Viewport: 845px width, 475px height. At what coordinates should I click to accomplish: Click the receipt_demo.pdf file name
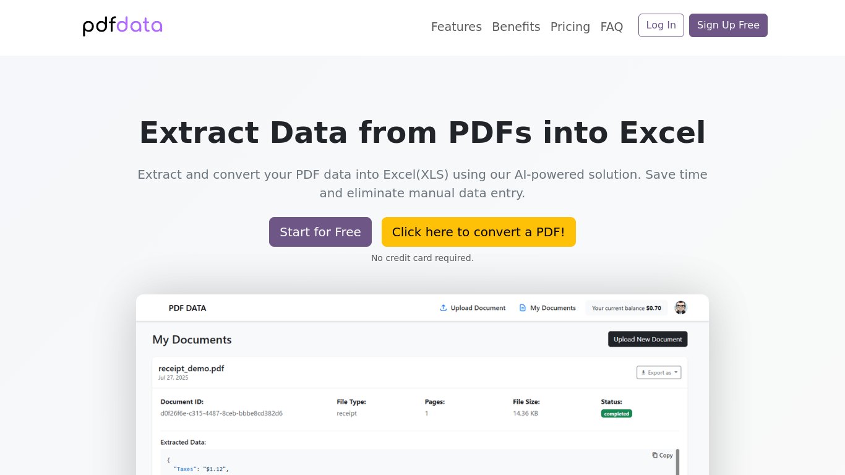[x=191, y=369]
